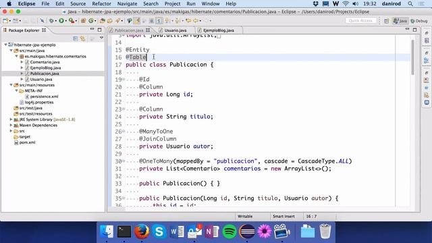Click the Open Perspective icon
Viewport: 432px width, 243px height.
(x=387, y=21)
